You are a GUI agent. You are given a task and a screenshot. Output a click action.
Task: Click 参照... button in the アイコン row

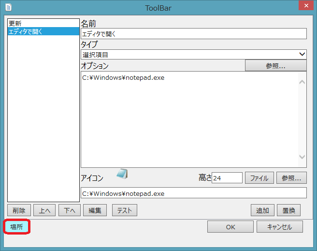point(292,178)
